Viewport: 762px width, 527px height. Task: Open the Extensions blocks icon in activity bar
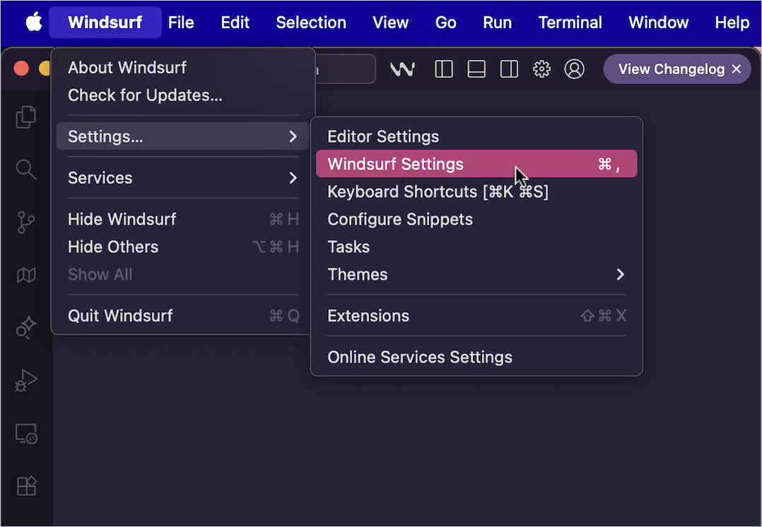tap(26, 486)
